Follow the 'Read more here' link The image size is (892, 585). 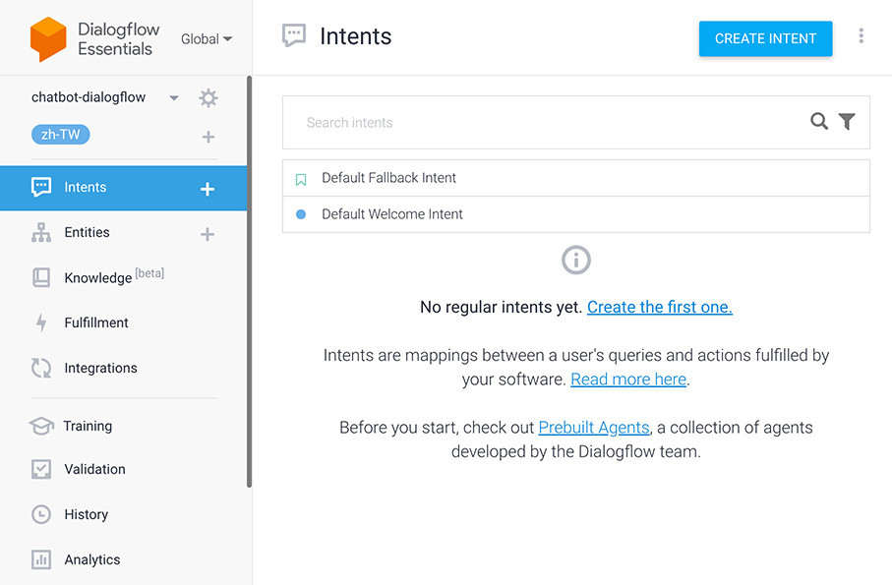click(628, 380)
